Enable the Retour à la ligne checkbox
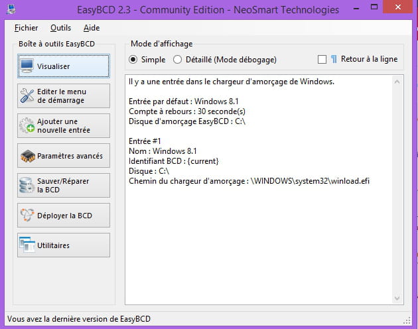Screen dimensions: 418x329 pyautogui.click(x=322, y=59)
